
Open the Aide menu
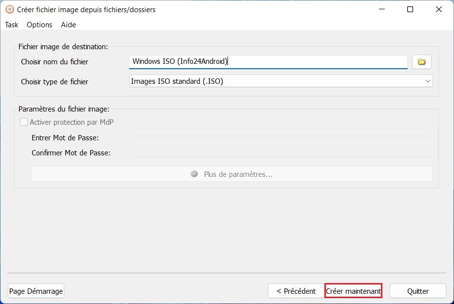pyautogui.click(x=68, y=24)
